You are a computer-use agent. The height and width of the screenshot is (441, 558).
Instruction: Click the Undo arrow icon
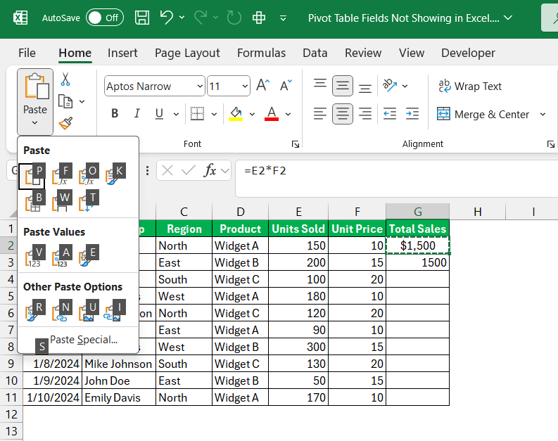coord(166,18)
